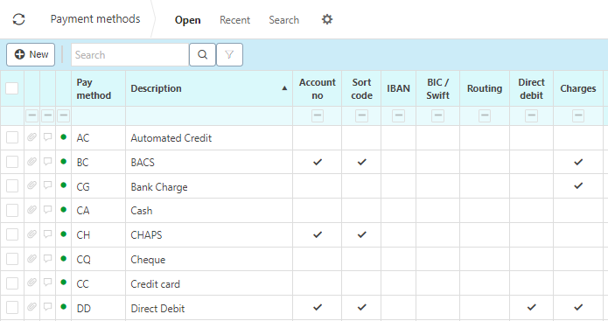Open the comment bubble for Direct Debit
Image resolution: width=608 pixels, height=321 pixels.
(x=47, y=307)
